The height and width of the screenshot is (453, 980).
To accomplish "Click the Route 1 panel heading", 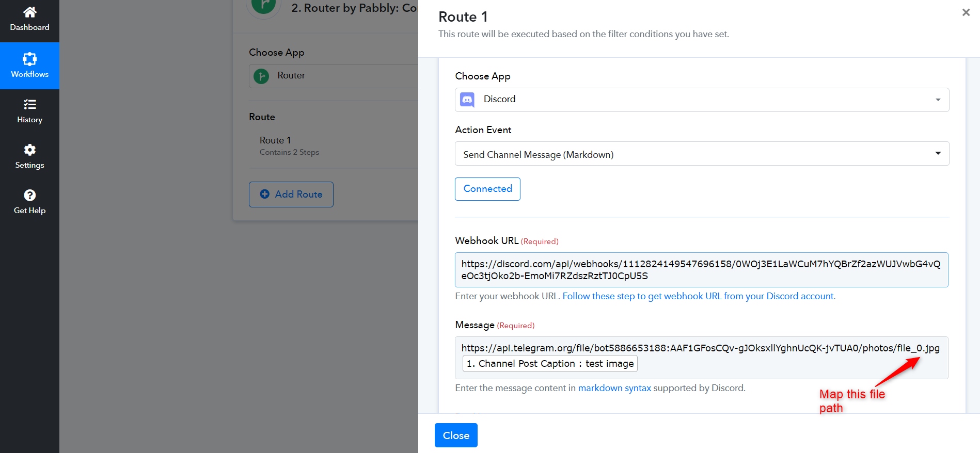I will (463, 17).
